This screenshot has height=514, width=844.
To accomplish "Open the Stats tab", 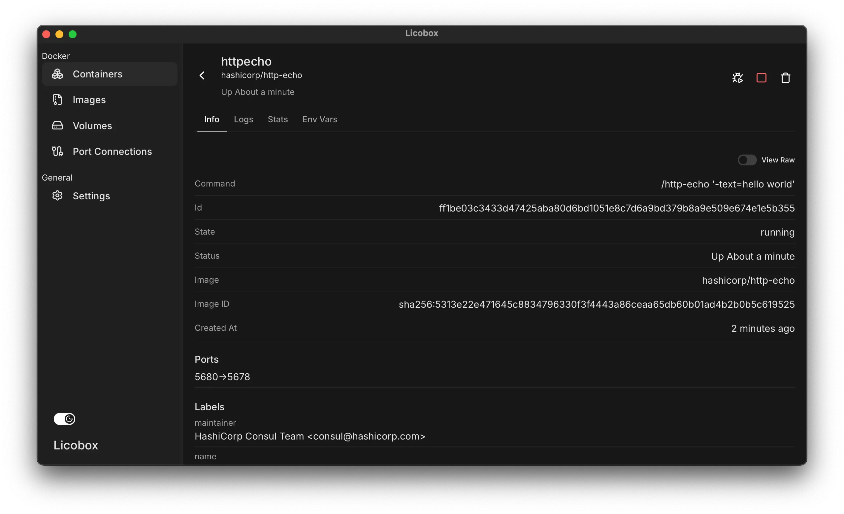I will point(277,119).
